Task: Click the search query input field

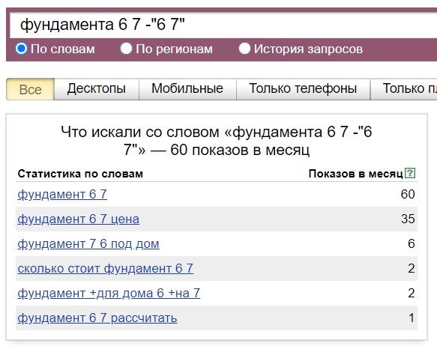Action: [223, 25]
